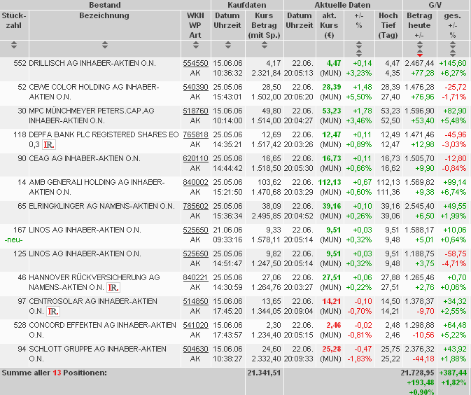Image resolution: width=471 pixels, height=395 pixels.
Task: Click the Hoch Tief (Tag) column header
Action: pyautogui.click(x=388, y=25)
